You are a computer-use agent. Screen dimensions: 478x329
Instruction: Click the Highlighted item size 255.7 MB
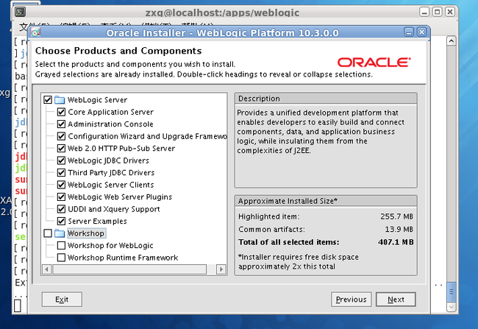396,216
